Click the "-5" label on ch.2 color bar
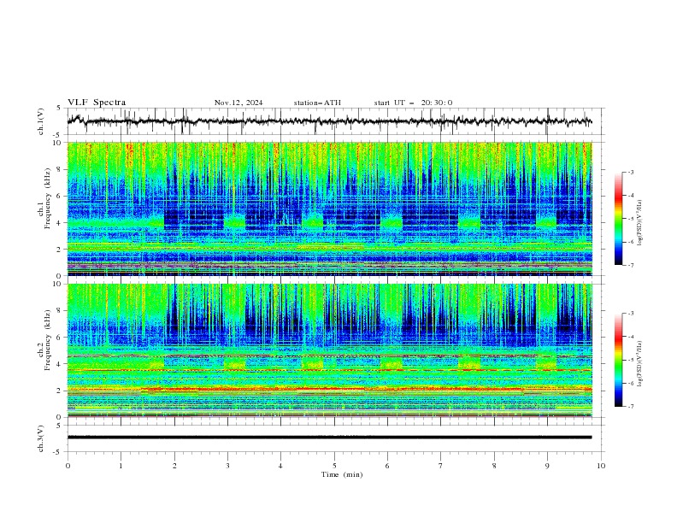The image size is (677, 523). coord(630,360)
